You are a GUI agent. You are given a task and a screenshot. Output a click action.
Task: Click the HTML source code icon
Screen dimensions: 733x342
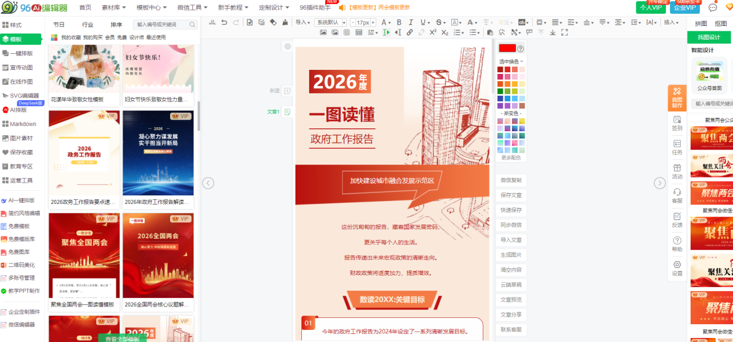coord(521,22)
